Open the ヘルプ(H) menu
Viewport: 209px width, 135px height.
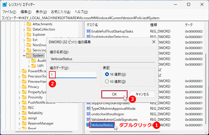81,12
